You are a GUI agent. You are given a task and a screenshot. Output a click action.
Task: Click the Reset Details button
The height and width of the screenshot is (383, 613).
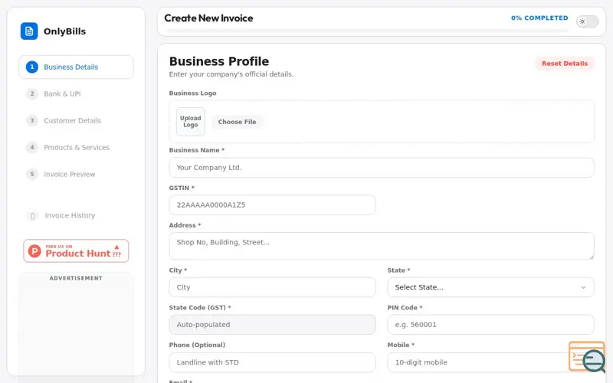tap(565, 64)
